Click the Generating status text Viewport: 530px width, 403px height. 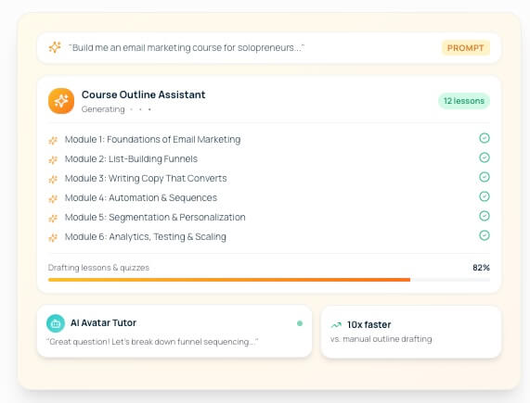[x=103, y=109]
